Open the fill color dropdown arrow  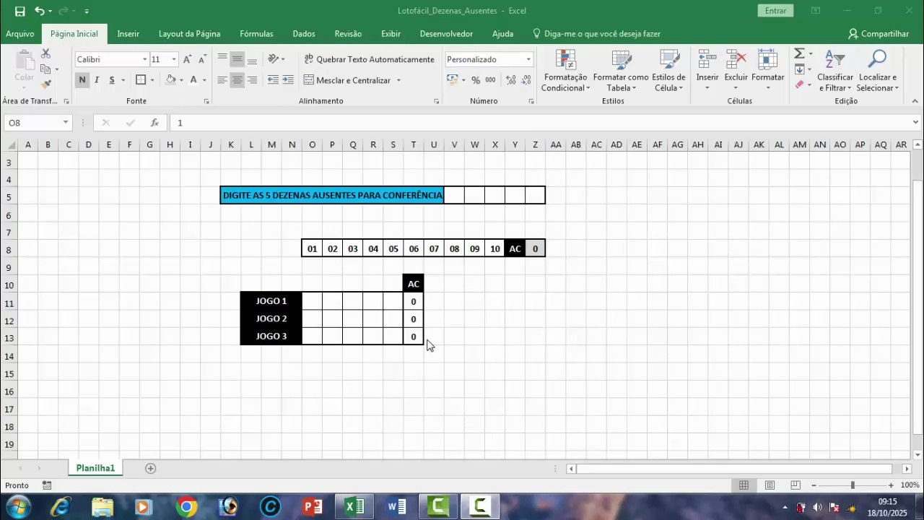pos(181,80)
